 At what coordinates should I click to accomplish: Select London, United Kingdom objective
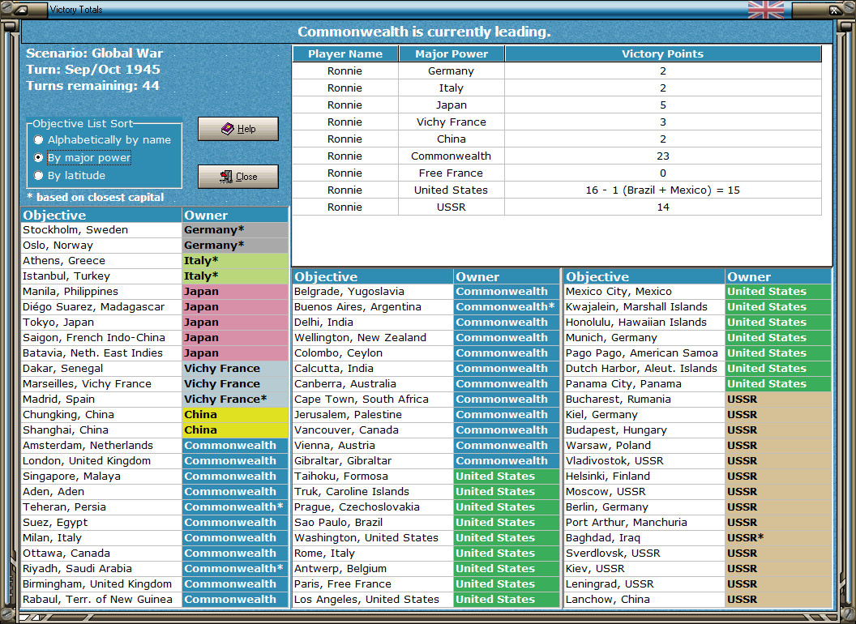[101, 461]
